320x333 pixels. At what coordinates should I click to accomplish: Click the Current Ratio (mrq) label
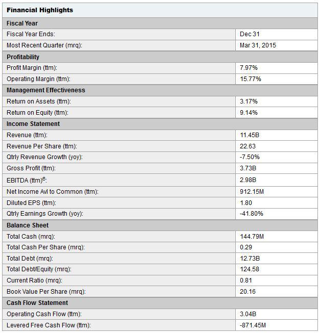tap(34, 280)
